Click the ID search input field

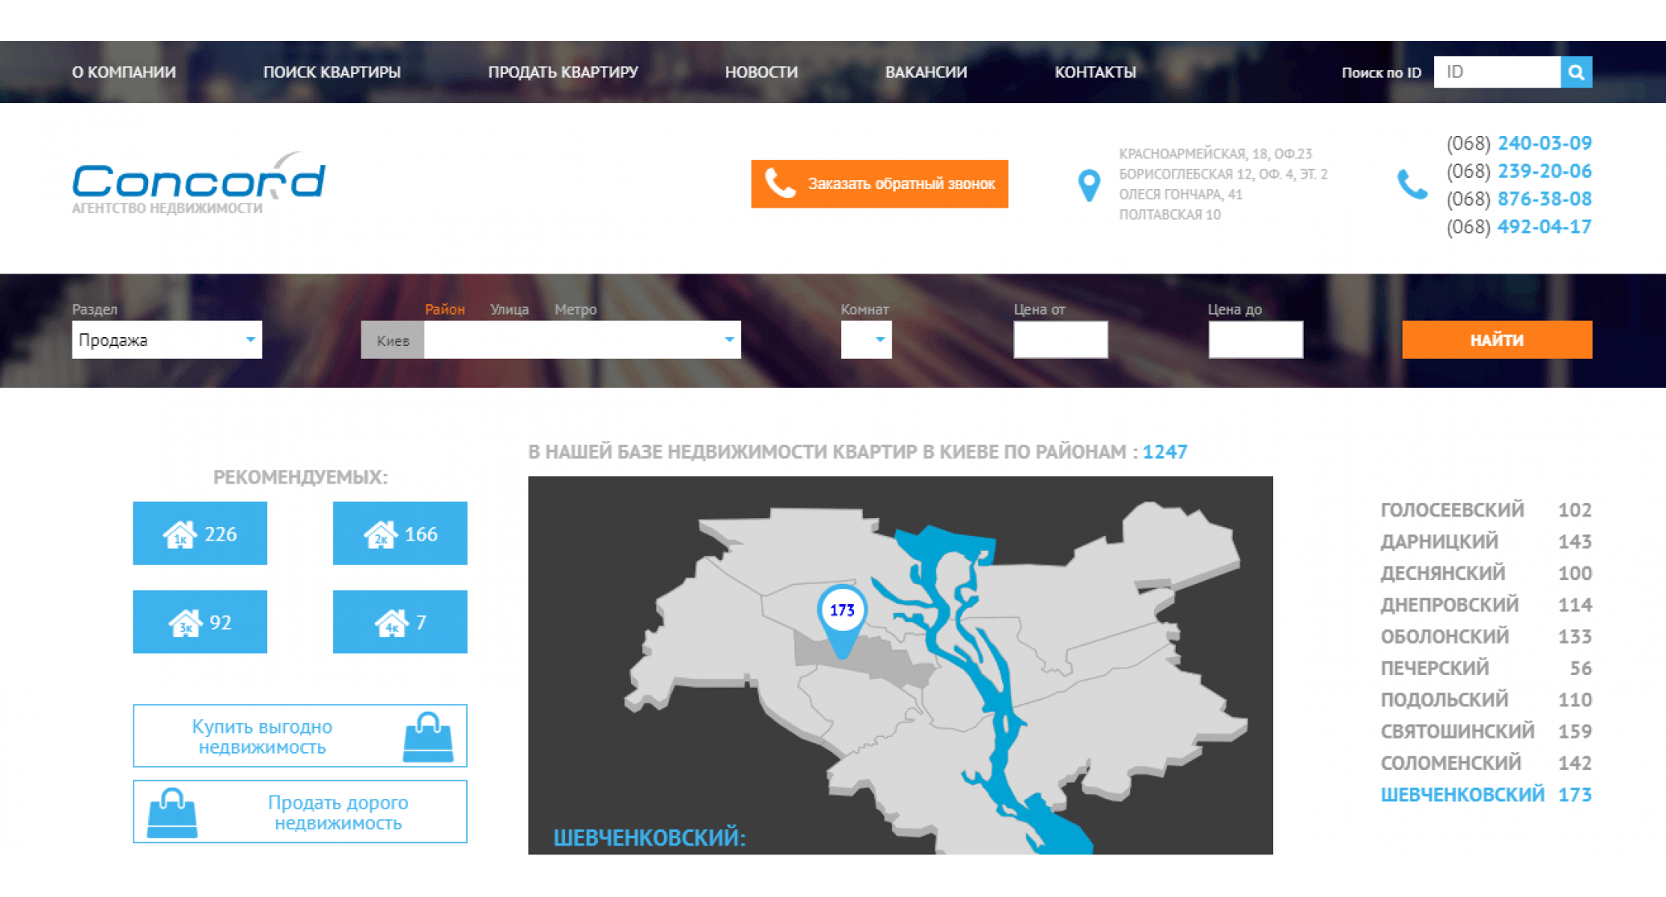[1497, 72]
